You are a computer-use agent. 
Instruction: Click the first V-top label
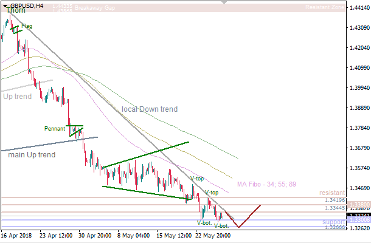(x=196, y=179)
